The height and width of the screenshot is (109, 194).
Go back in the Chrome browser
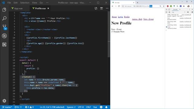coord(112,6)
